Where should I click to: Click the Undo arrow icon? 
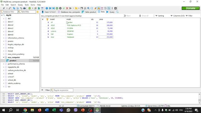[x=21, y=8]
